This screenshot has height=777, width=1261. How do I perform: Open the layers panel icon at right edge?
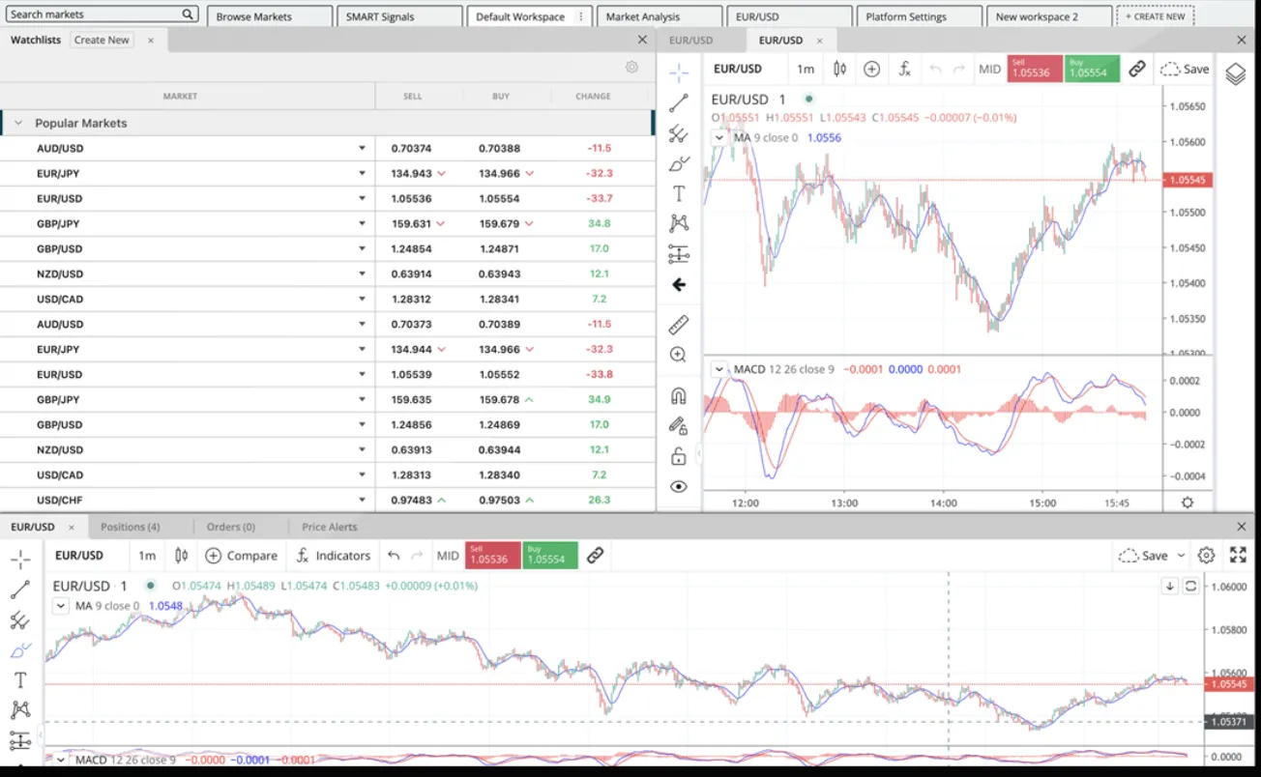point(1235,73)
